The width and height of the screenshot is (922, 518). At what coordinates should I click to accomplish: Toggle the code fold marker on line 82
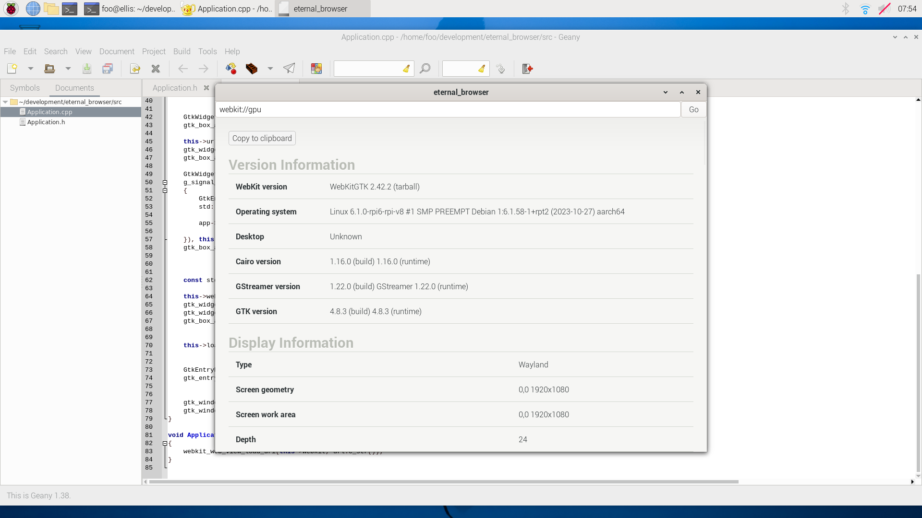coord(165,444)
